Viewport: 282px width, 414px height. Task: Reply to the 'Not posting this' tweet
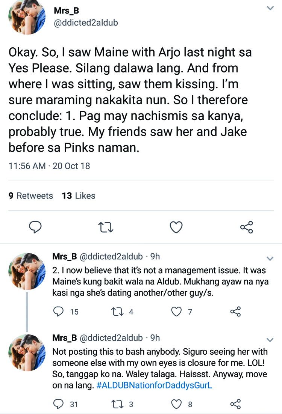[x=59, y=404]
